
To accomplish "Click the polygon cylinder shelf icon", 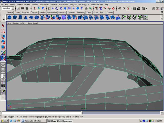I will coord(20,17).
